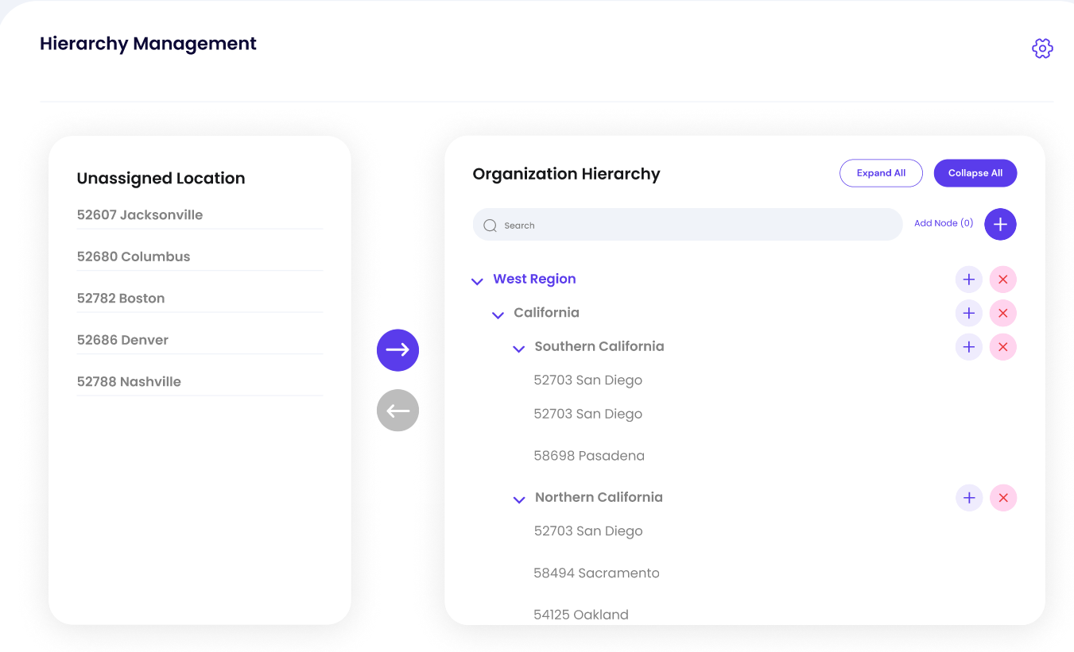Viewport: 1074px width, 652px height.
Task: Collapse the Southern California branch
Action: click(x=518, y=349)
